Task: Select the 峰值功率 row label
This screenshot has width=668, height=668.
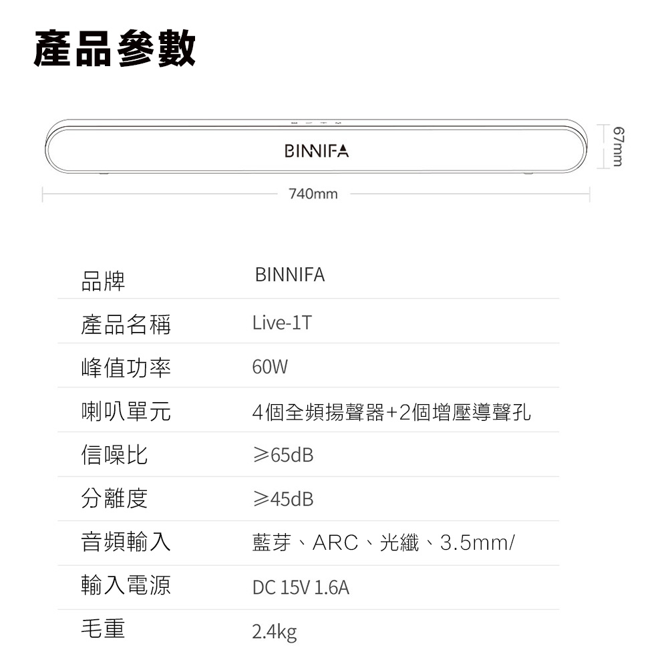Action: (x=126, y=368)
